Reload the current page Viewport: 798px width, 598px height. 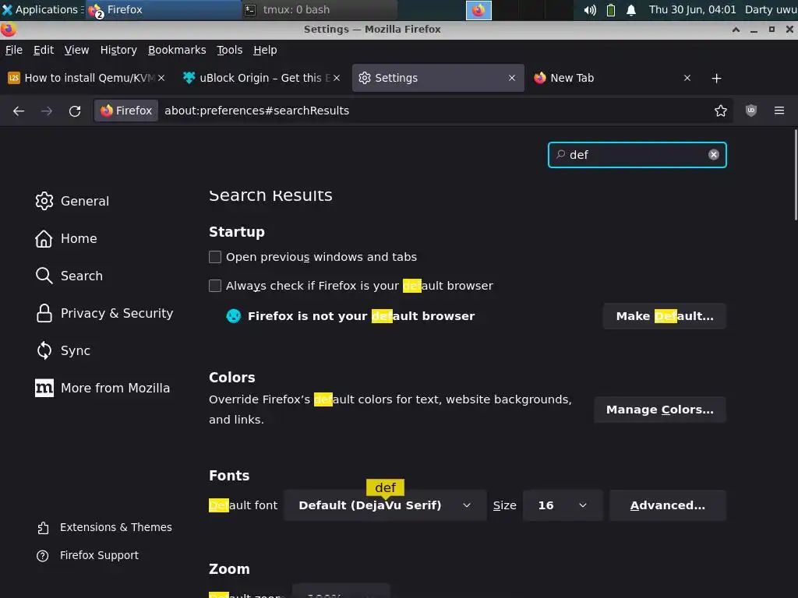(75, 111)
